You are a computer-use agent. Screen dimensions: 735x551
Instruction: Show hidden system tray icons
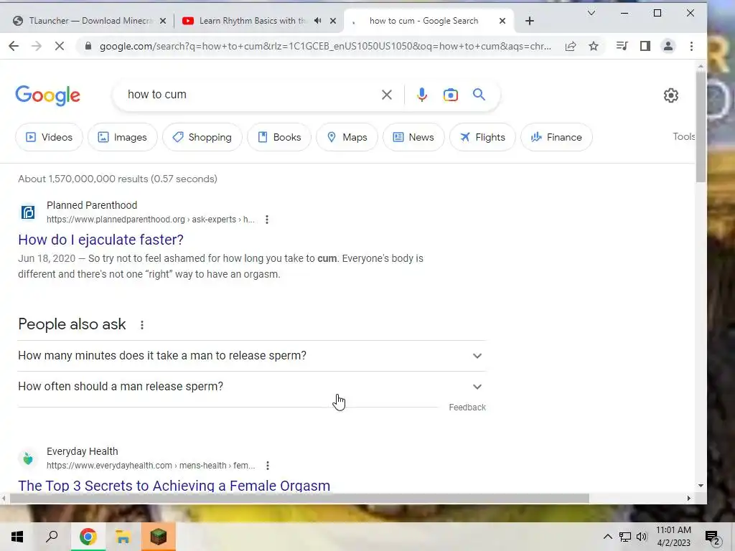(x=607, y=537)
